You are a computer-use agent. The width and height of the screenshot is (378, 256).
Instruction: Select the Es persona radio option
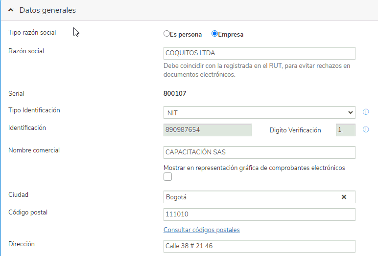coord(166,33)
